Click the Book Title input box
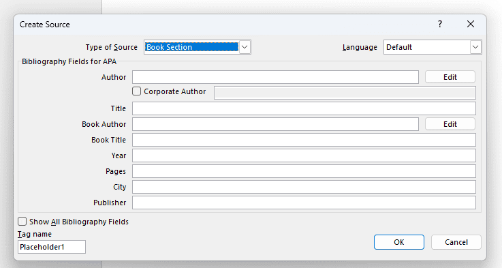Screen dimensions: 502x268 [304, 140]
